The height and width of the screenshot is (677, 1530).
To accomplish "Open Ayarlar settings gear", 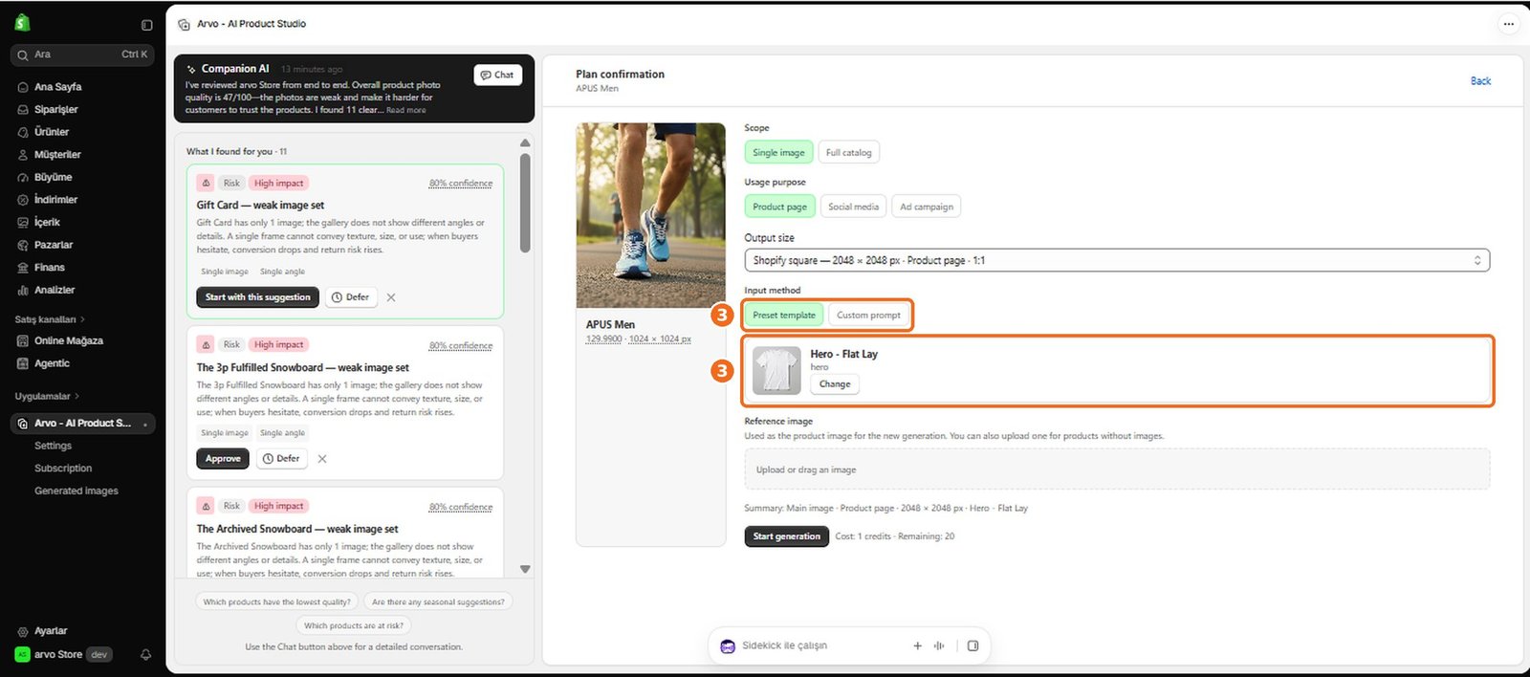I will point(23,631).
